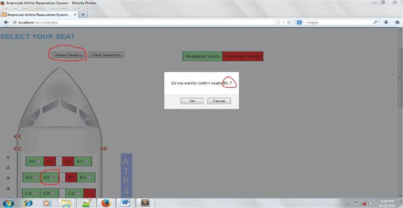Uncheck the B3 seat checkbox
Screen dimensions: 403x208
[54, 177]
